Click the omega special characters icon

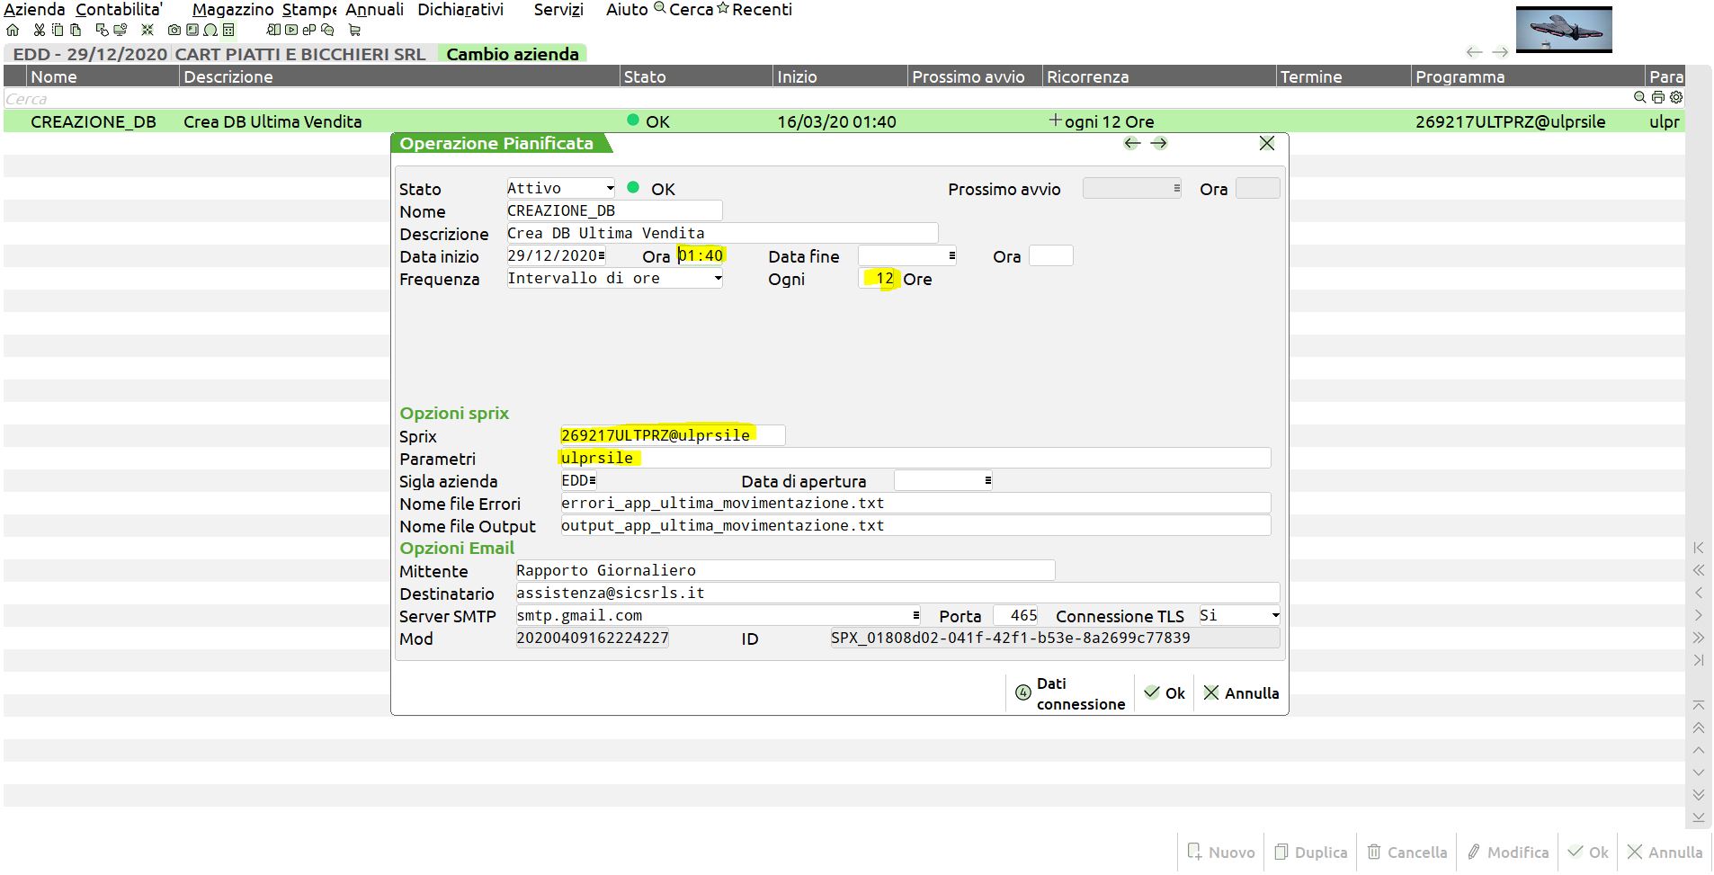tap(210, 30)
